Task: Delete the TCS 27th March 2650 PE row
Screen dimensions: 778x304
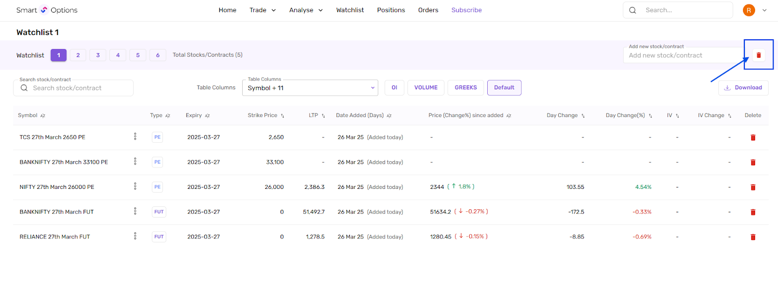Action: click(x=753, y=137)
